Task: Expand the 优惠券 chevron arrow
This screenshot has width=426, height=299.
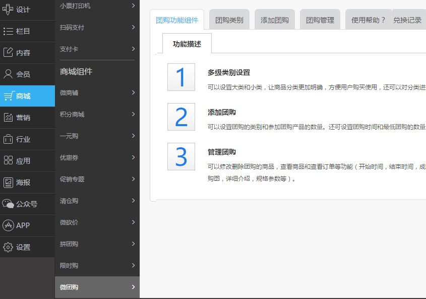Action: [133, 157]
